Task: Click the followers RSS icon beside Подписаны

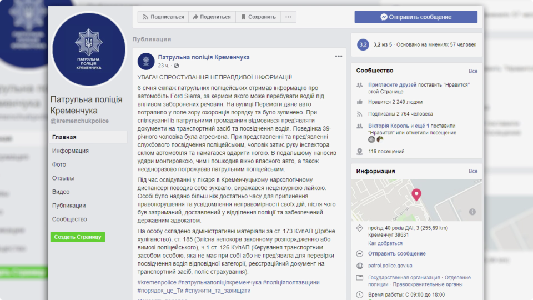Action: pyautogui.click(x=360, y=114)
